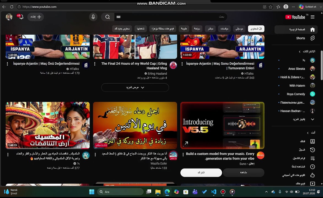This screenshot has width=323, height=198.
Task: Select Watched (شاهدتها) filter chip
Action: 140,29
